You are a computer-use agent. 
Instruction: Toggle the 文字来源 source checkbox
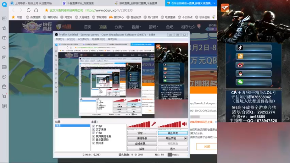[94, 129]
